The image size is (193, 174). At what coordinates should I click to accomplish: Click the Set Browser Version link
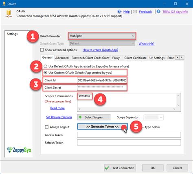point(59,117)
